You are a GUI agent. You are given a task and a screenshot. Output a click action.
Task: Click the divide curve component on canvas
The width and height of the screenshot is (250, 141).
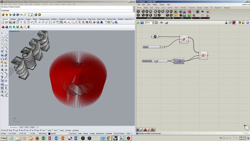coord(184,39)
